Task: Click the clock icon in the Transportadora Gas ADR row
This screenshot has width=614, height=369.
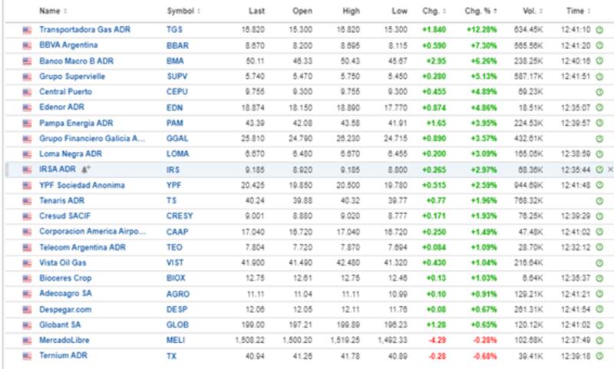Action: [599, 29]
